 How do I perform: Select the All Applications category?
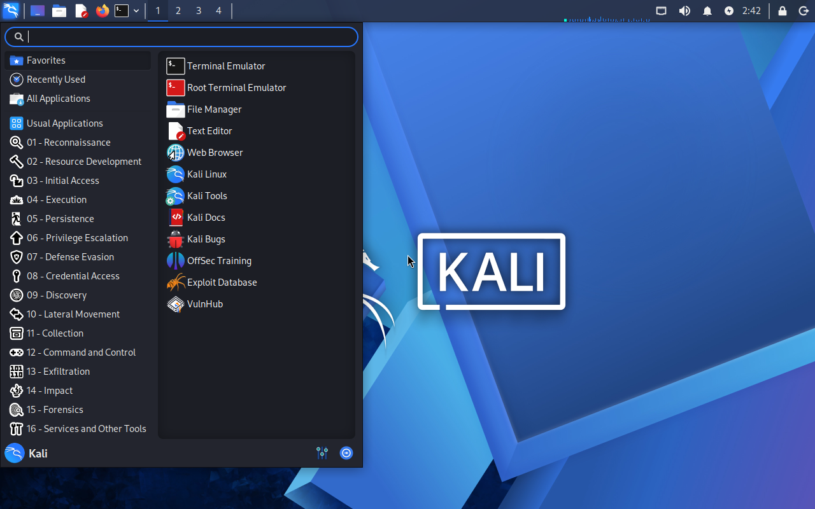pos(58,99)
